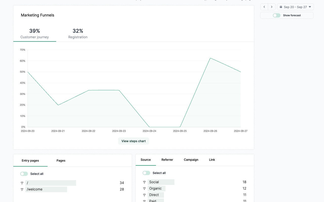Click the View steps chart button
The width and height of the screenshot is (324, 202).
(133, 141)
